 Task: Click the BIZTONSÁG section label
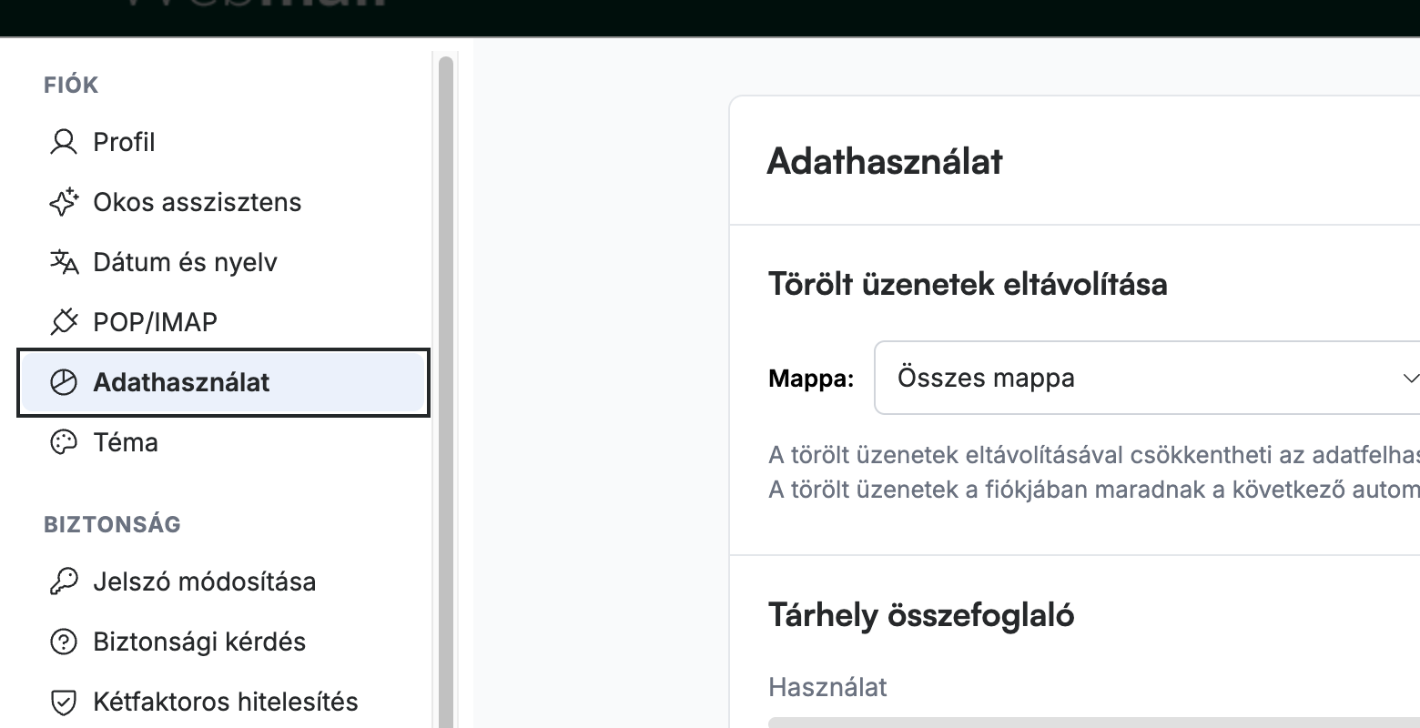112,524
